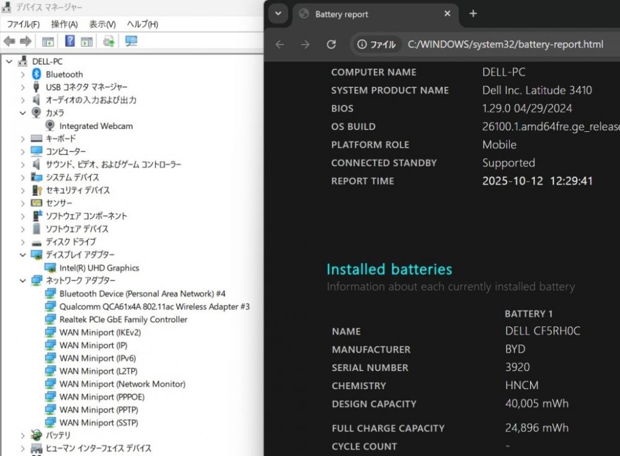Open a new browser tab
This screenshot has width=620, height=456.
pyautogui.click(x=473, y=14)
